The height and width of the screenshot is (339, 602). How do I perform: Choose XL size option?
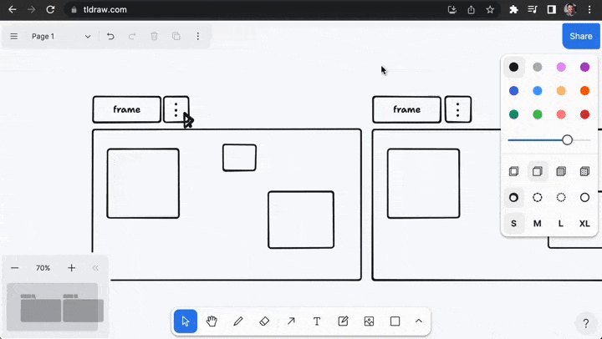(584, 224)
